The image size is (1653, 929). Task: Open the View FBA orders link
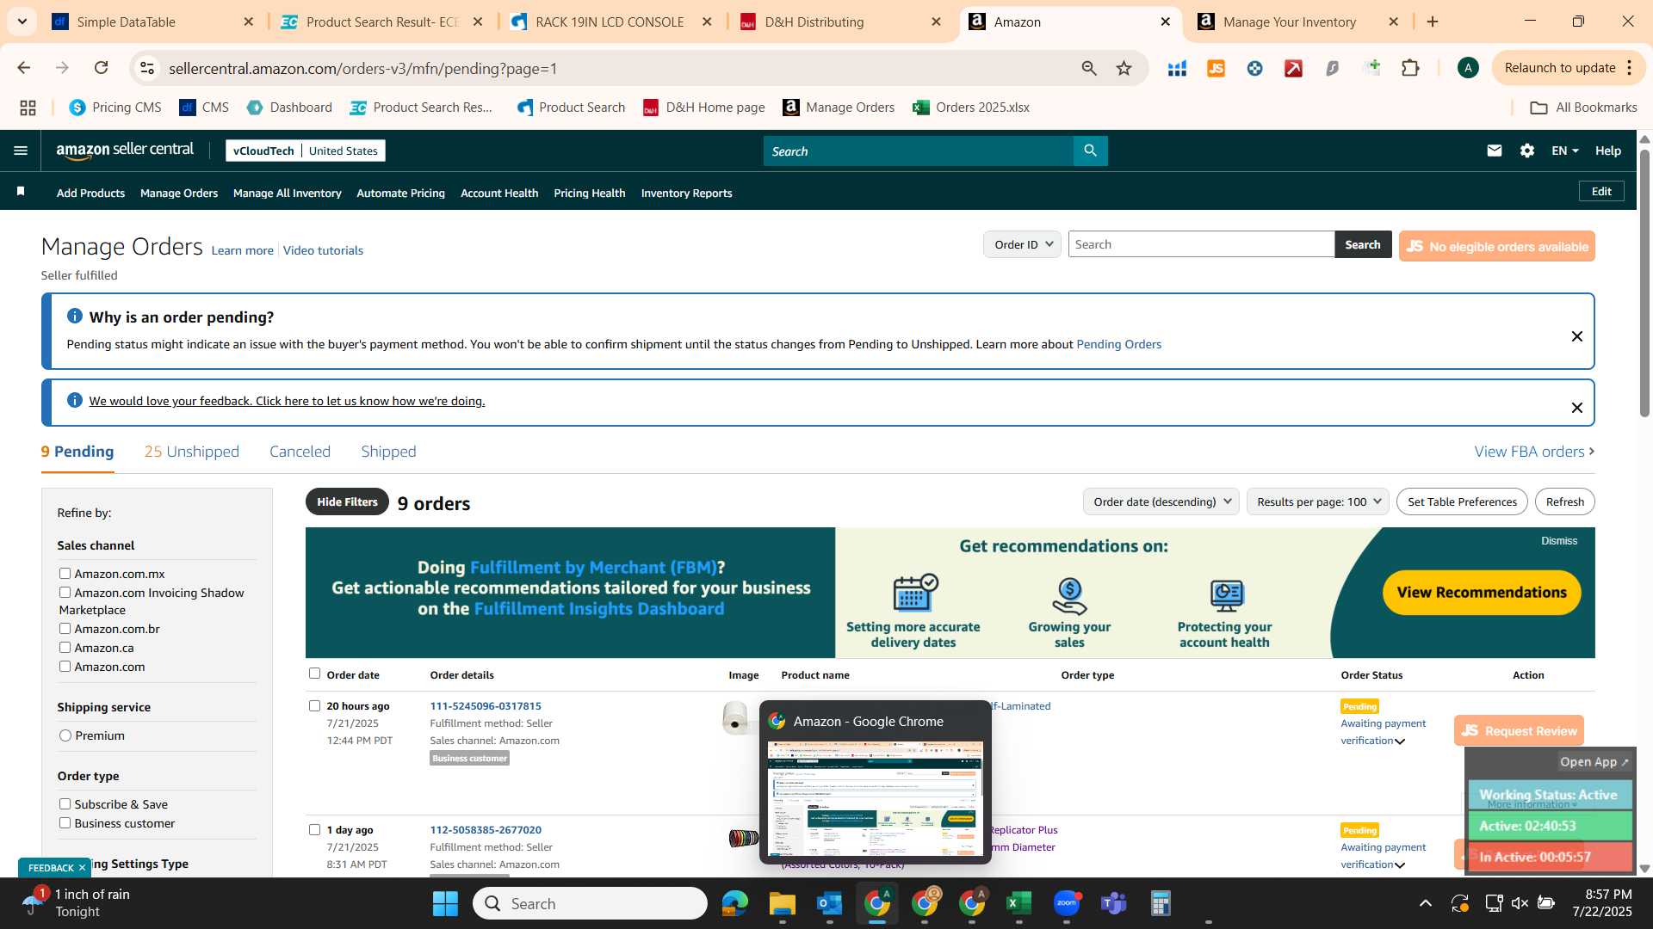click(1534, 452)
